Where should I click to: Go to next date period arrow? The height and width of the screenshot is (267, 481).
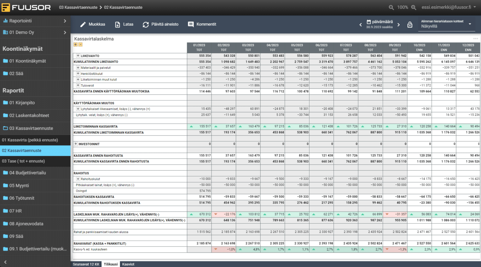[x=399, y=25]
